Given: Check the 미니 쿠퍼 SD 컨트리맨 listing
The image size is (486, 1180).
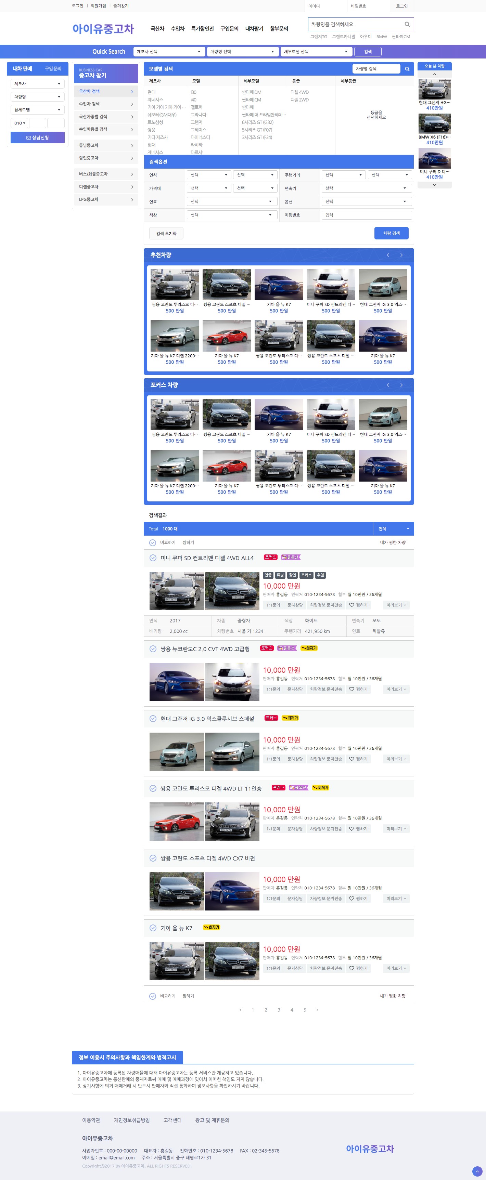Looking at the screenshot, I should 153,558.
